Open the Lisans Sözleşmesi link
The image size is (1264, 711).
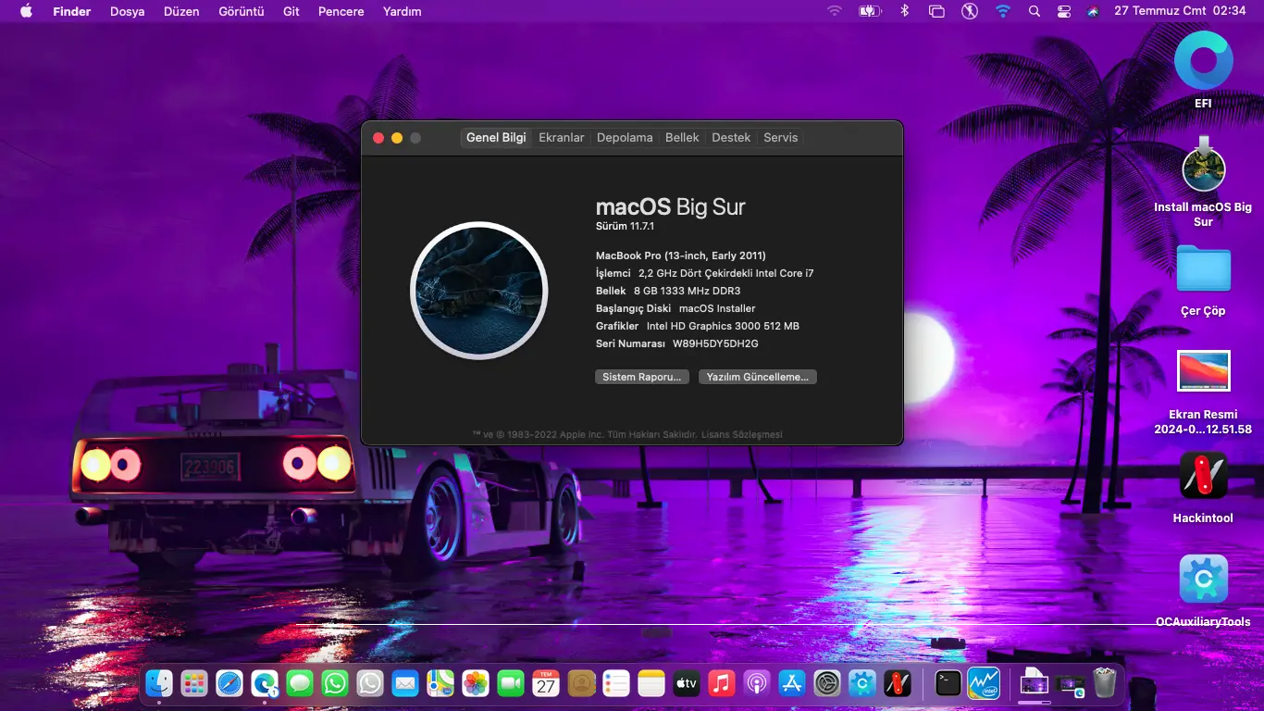pos(742,434)
